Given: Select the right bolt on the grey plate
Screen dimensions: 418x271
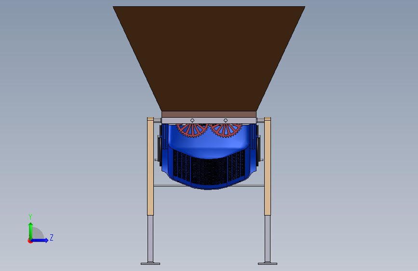Looking at the screenshot, I should [x=226, y=121].
